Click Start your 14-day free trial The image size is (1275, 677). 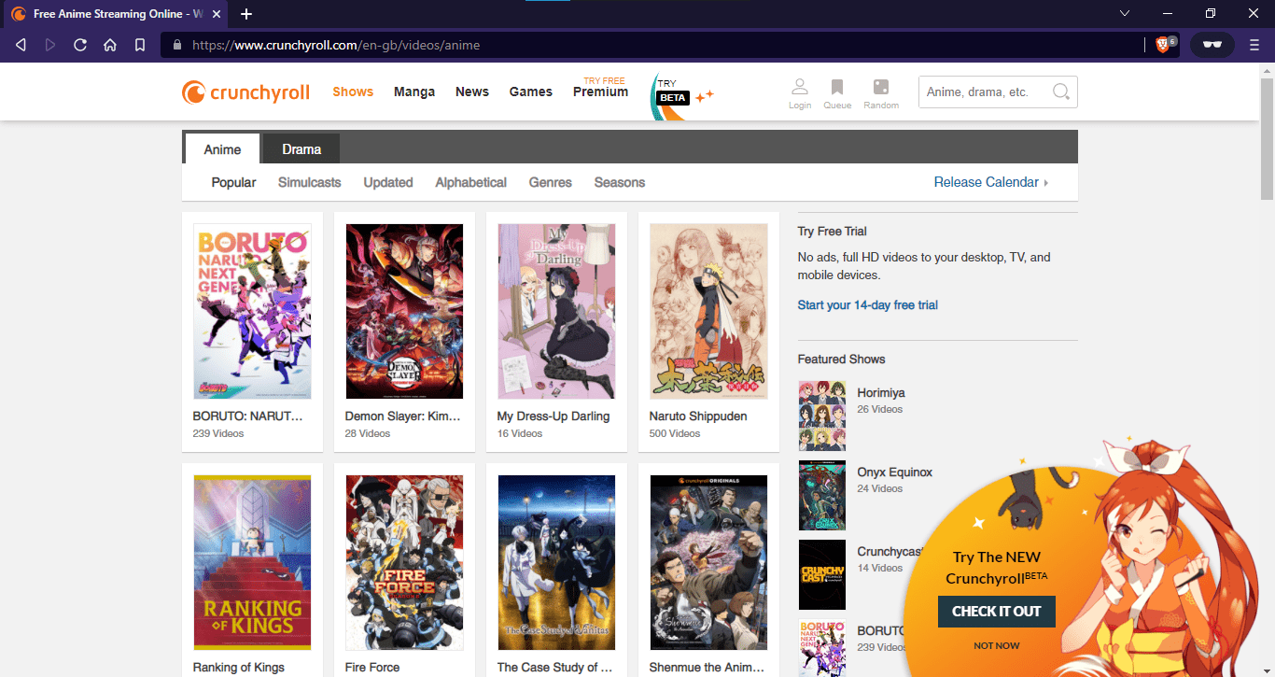pos(868,304)
